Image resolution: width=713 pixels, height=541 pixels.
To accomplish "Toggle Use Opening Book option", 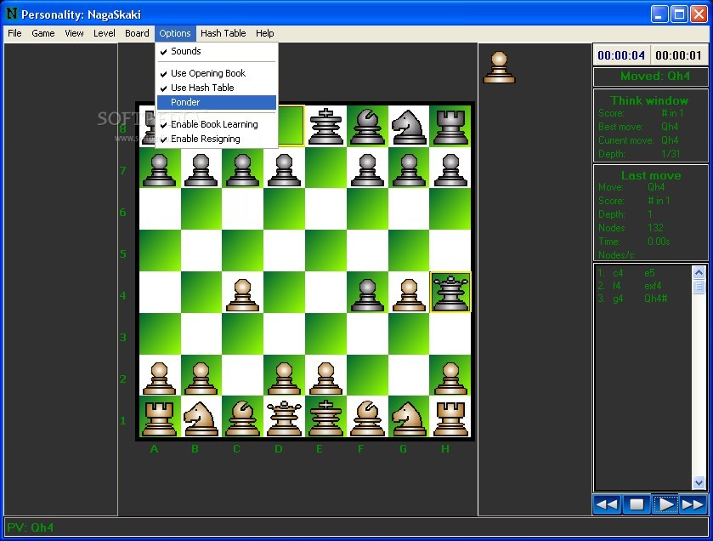I will tap(217, 73).
